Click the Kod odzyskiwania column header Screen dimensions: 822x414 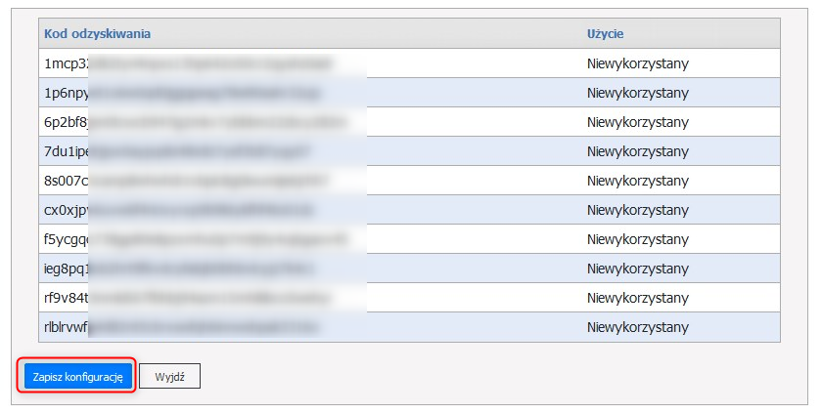(97, 34)
